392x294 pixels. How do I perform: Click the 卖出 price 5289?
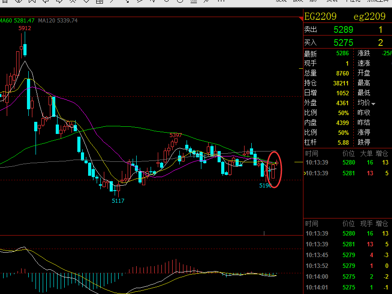pos(343,30)
